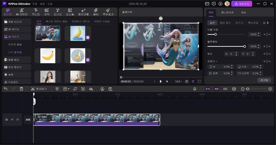
Task: Zoom in the timeline with plus icon
Action: point(270,89)
